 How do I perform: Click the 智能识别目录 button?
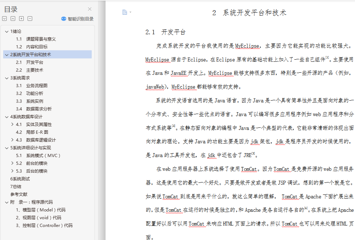pyautogui.click(x=77, y=19)
